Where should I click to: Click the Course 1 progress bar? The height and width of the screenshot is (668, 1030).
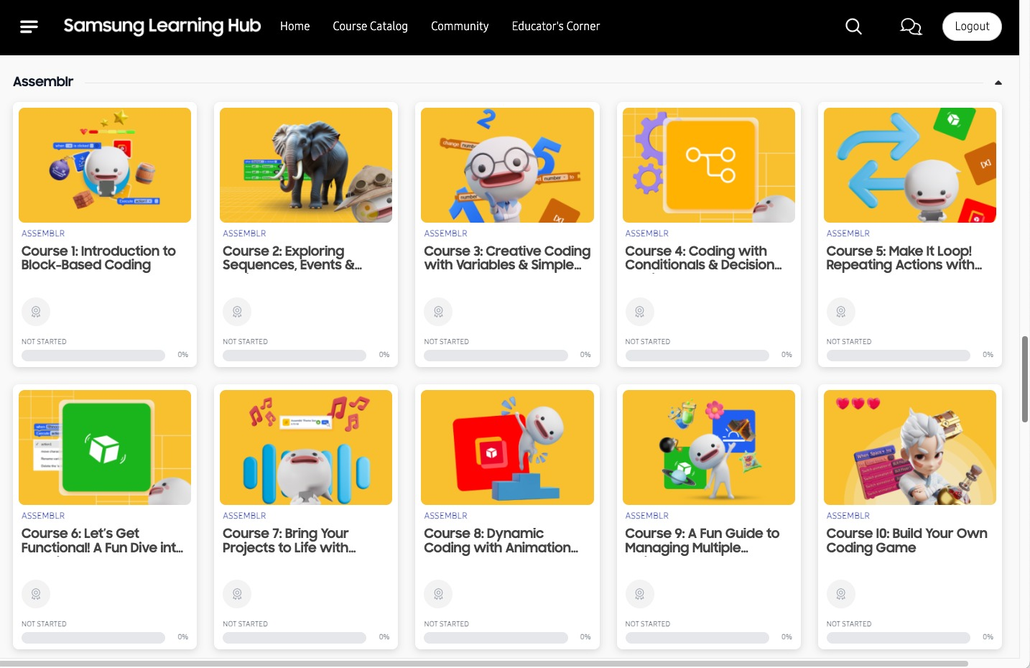[x=93, y=356]
